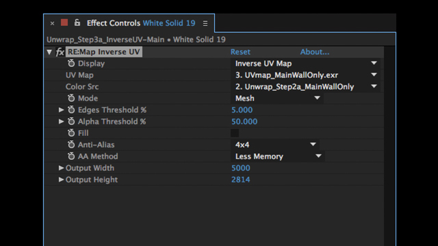Screen dimensions: 438x246
Task: Click the Output Height value 2814
Action: (241, 180)
